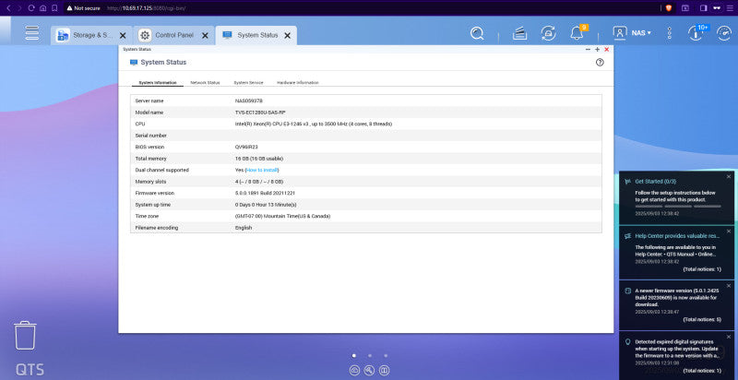
Task: Dismiss the Help Center notification
Action: [729, 231]
